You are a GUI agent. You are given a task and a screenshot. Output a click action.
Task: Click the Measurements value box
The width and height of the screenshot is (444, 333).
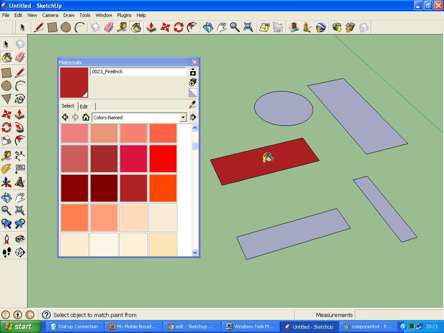pyautogui.click(x=398, y=315)
